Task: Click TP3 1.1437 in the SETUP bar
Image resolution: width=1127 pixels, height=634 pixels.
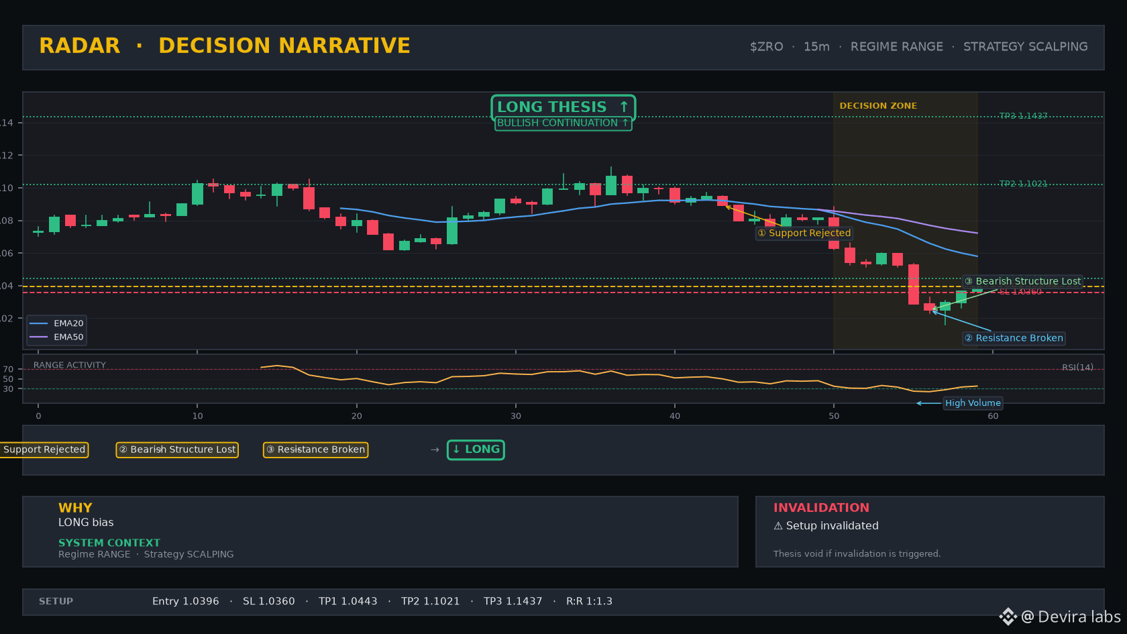Action: point(513,601)
